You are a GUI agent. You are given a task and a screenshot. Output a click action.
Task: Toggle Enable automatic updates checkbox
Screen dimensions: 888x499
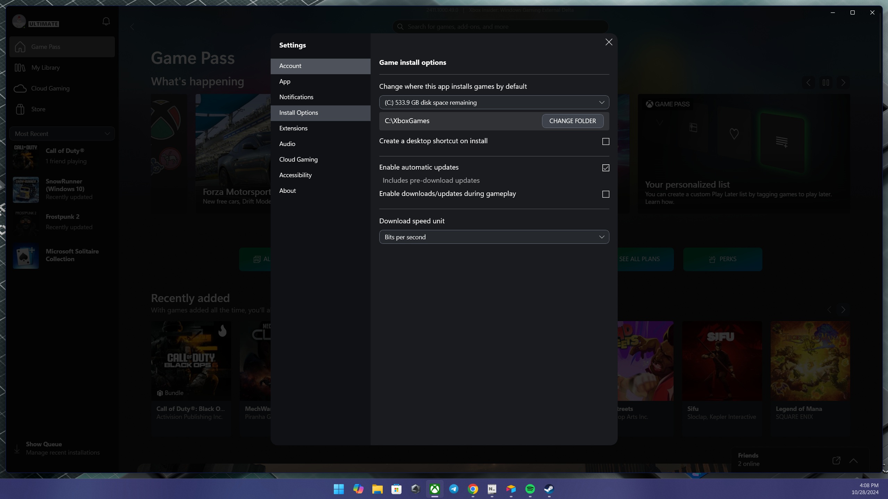(x=606, y=167)
